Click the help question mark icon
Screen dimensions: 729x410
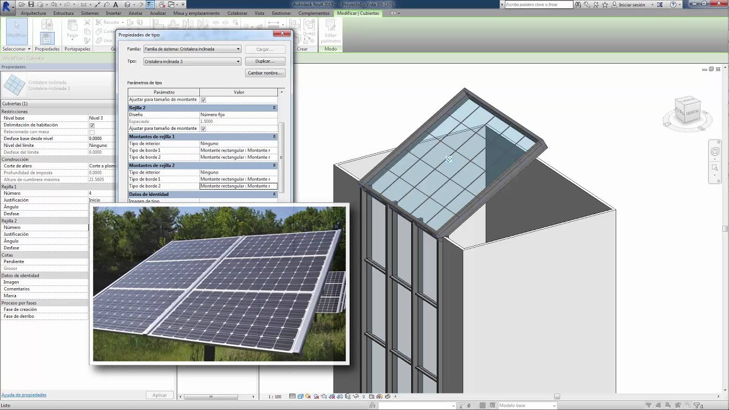[x=673, y=5]
